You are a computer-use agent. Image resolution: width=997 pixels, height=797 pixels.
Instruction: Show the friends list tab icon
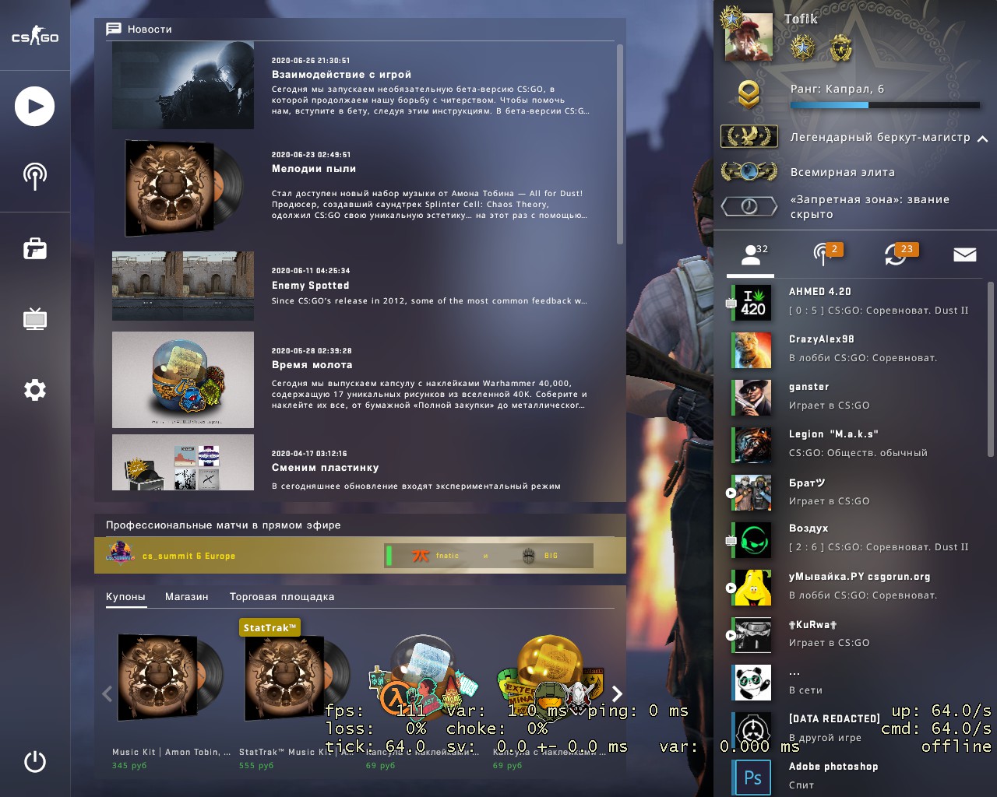751,255
